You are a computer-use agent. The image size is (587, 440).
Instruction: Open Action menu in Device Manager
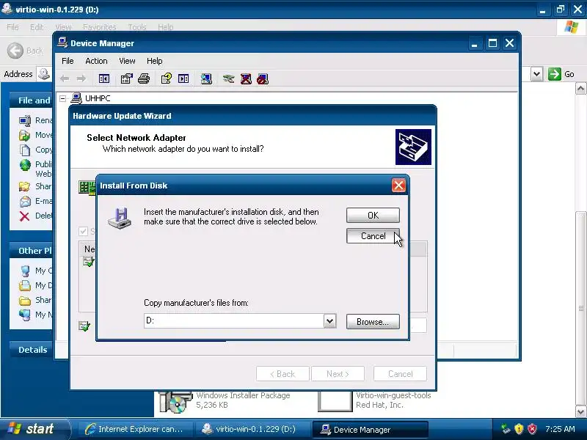(x=96, y=61)
